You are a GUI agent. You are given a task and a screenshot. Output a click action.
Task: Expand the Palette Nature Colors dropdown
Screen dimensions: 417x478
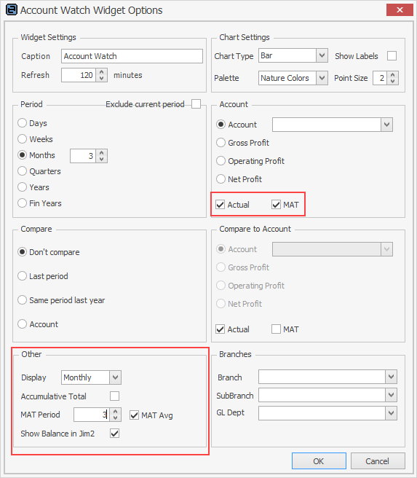pyautogui.click(x=322, y=78)
